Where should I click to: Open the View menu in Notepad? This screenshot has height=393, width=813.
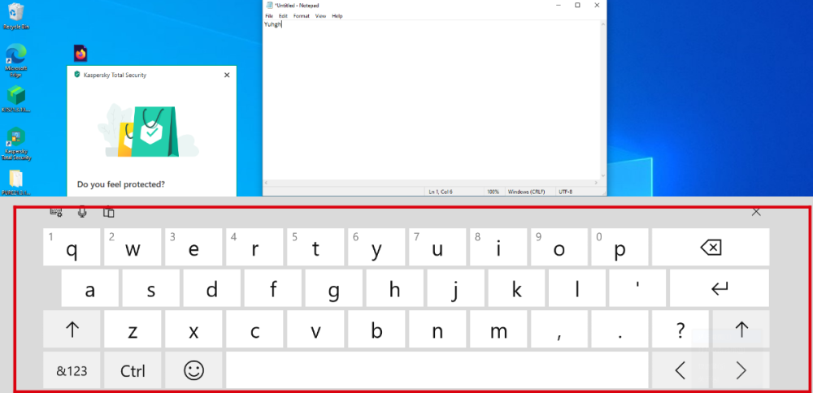tap(321, 16)
